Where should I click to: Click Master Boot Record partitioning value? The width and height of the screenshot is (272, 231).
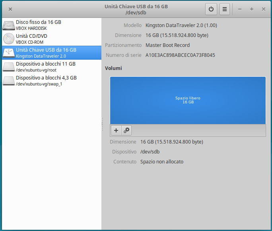click(167, 45)
